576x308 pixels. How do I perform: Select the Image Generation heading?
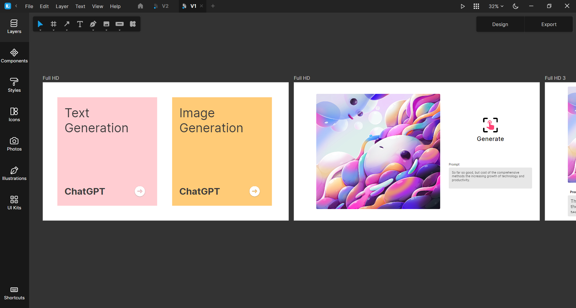[211, 121]
